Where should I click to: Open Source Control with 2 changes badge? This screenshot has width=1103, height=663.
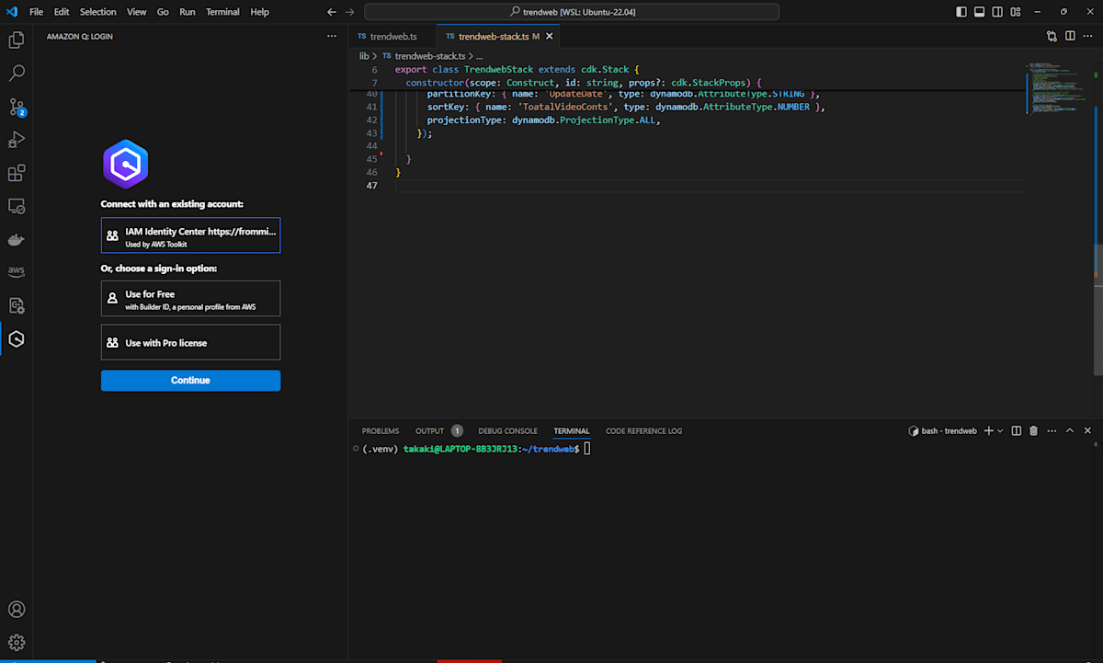(x=17, y=107)
